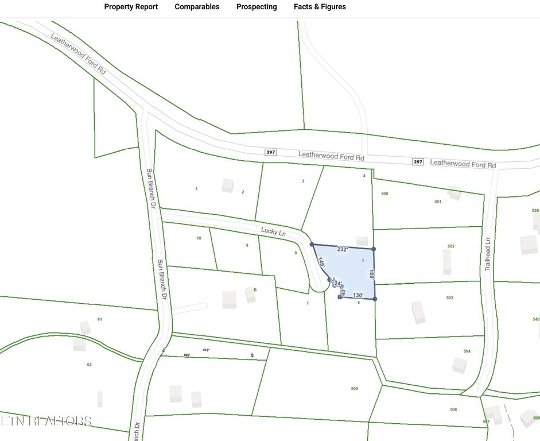The image size is (540, 441).
Task: Select lot 10 near Sun Branch Dr
Action: click(x=199, y=238)
